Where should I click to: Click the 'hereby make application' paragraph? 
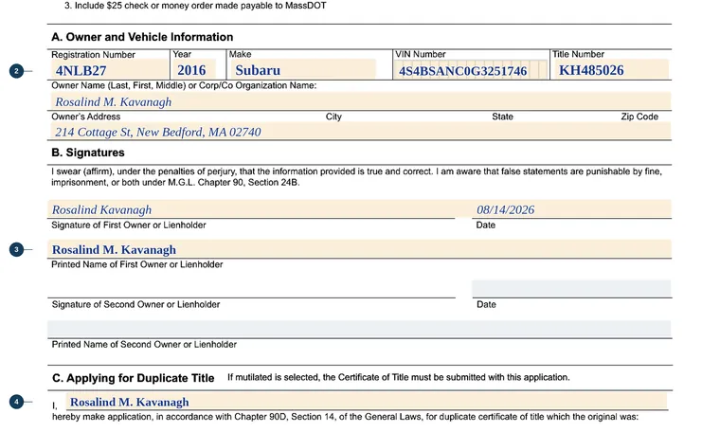pyautogui.click(x=345, y=417)
